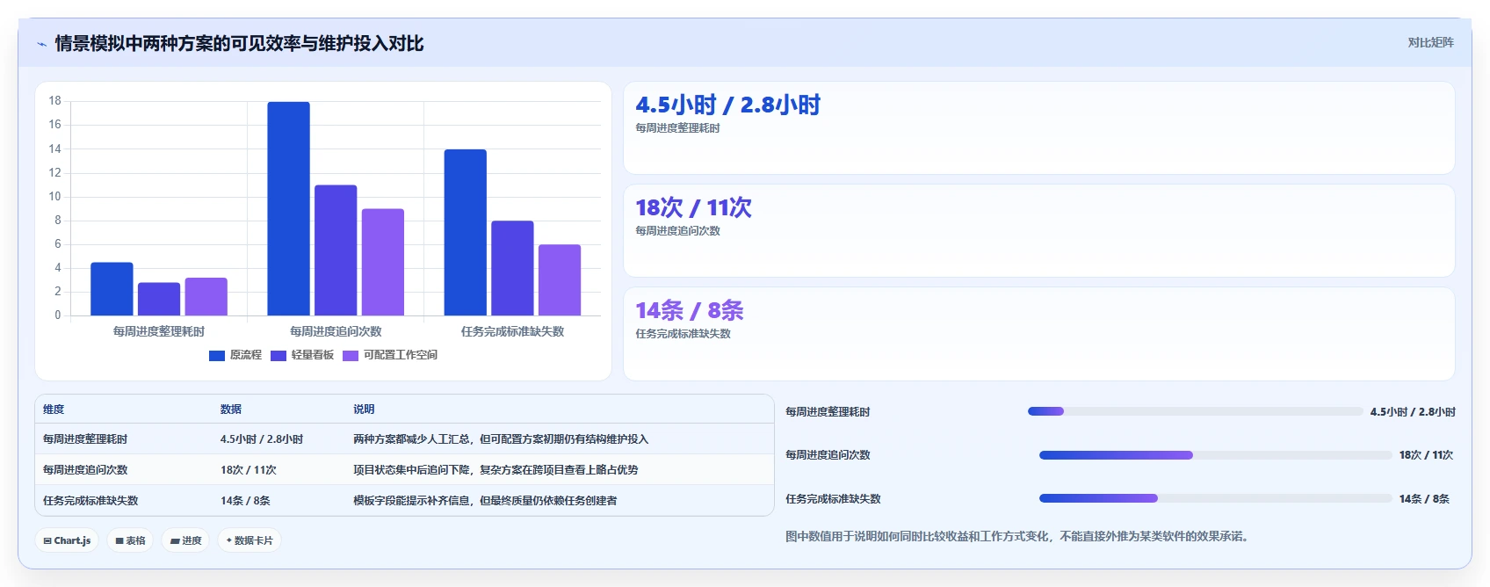This screenshot has height=587, width=1490.
Task: Click the dashboard title 情景模拟中两种方案
Action: click(x=239, y=44)
